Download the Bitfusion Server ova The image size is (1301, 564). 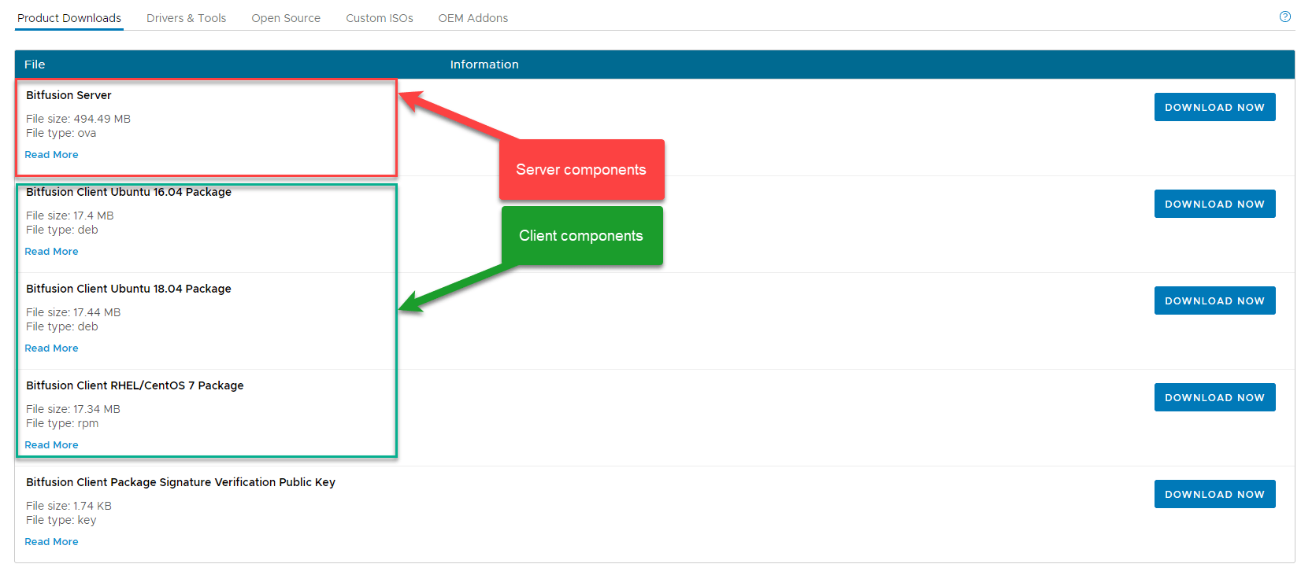(1214, 107)
